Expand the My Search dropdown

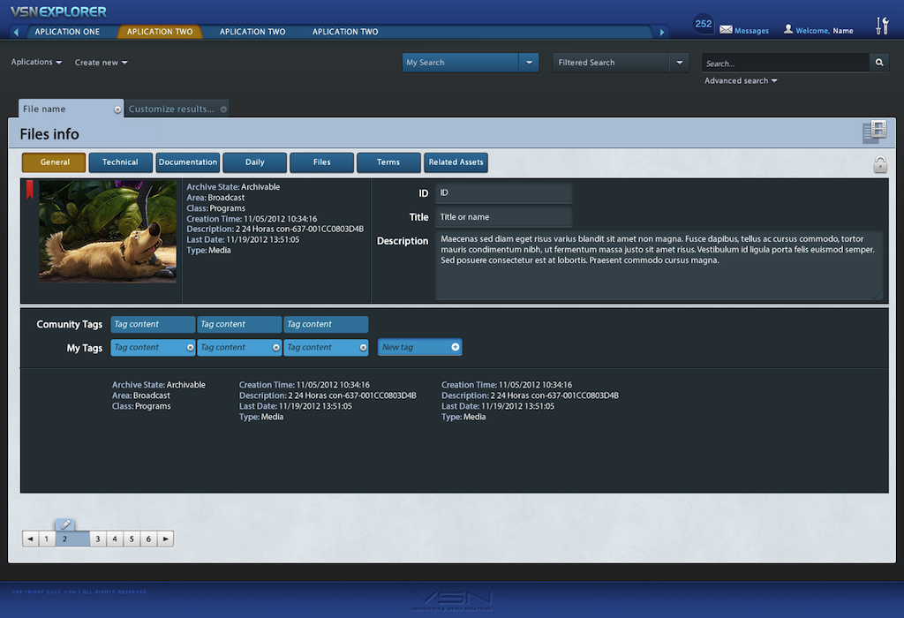pos(529,63)
